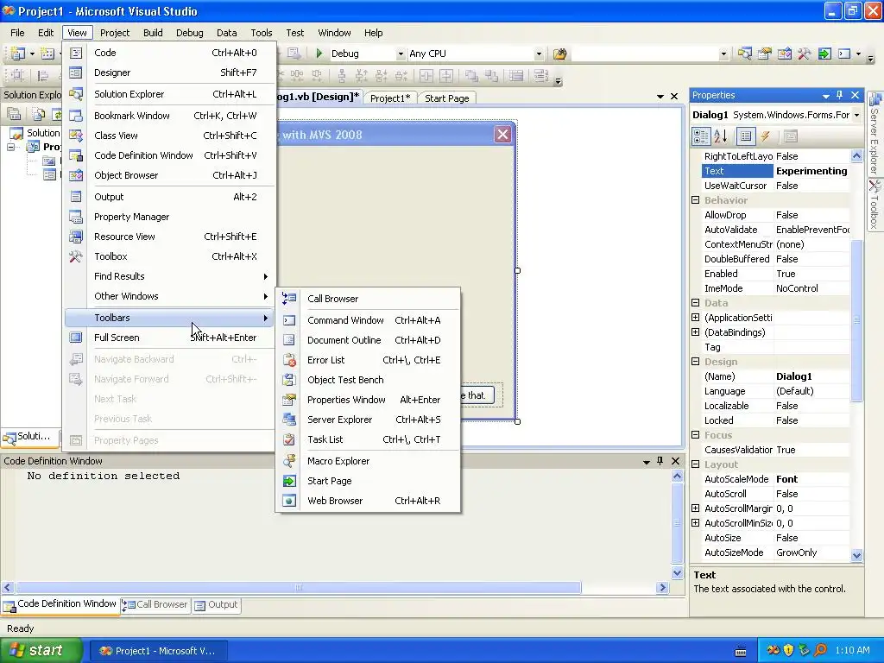This screenshot has height=663, width=884.
Task: Click Project1 taskbar button
Action: pyautogui.click(x=158, y=651)
